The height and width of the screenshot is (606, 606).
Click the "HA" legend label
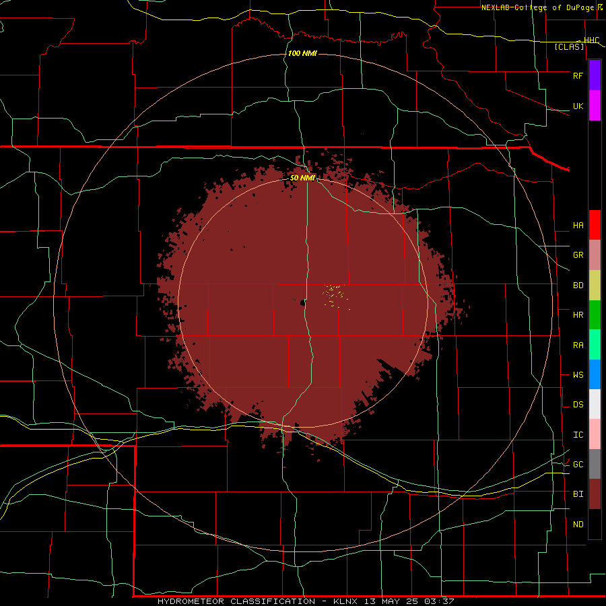(x=578, y=226)
